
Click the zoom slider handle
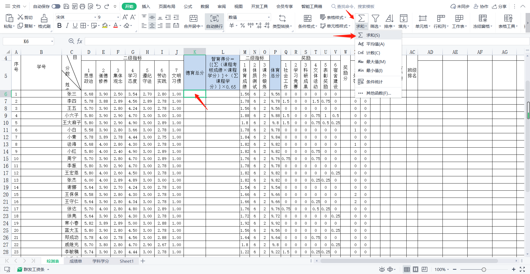point(484,269)
